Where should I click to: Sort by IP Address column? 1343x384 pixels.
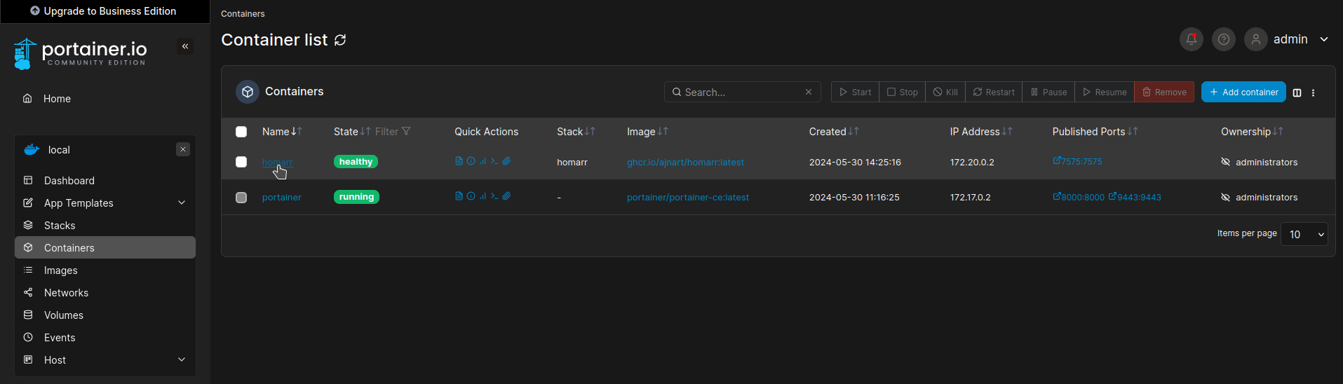(981, 132)
